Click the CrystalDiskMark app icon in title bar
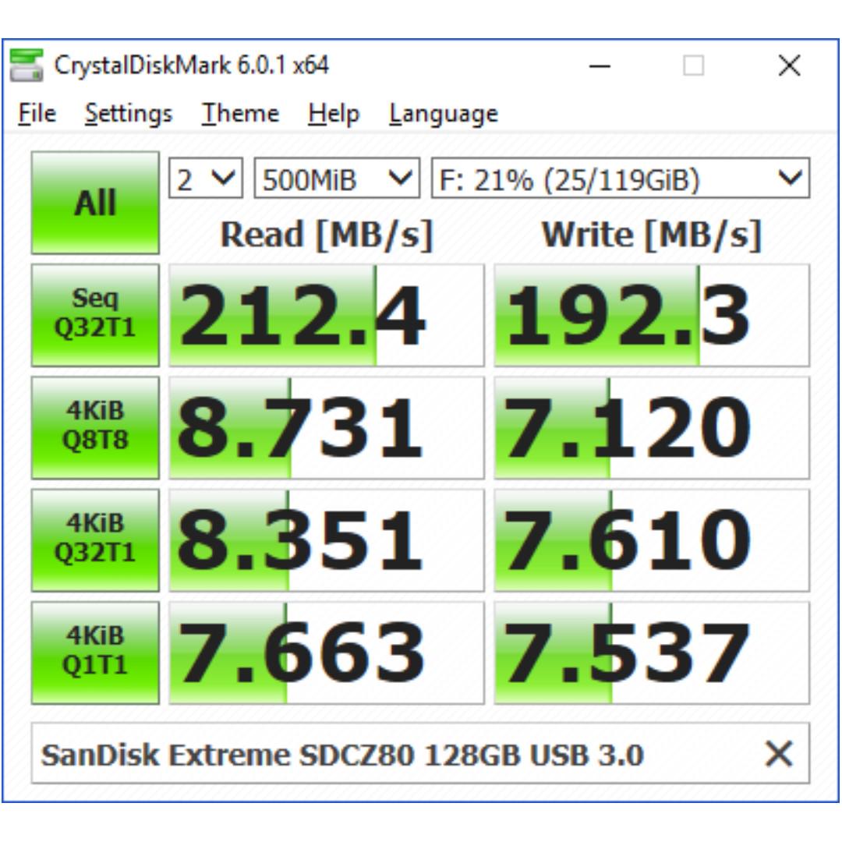Image resolution: width=842 pixels, height=842 pixels. (27, 65)
